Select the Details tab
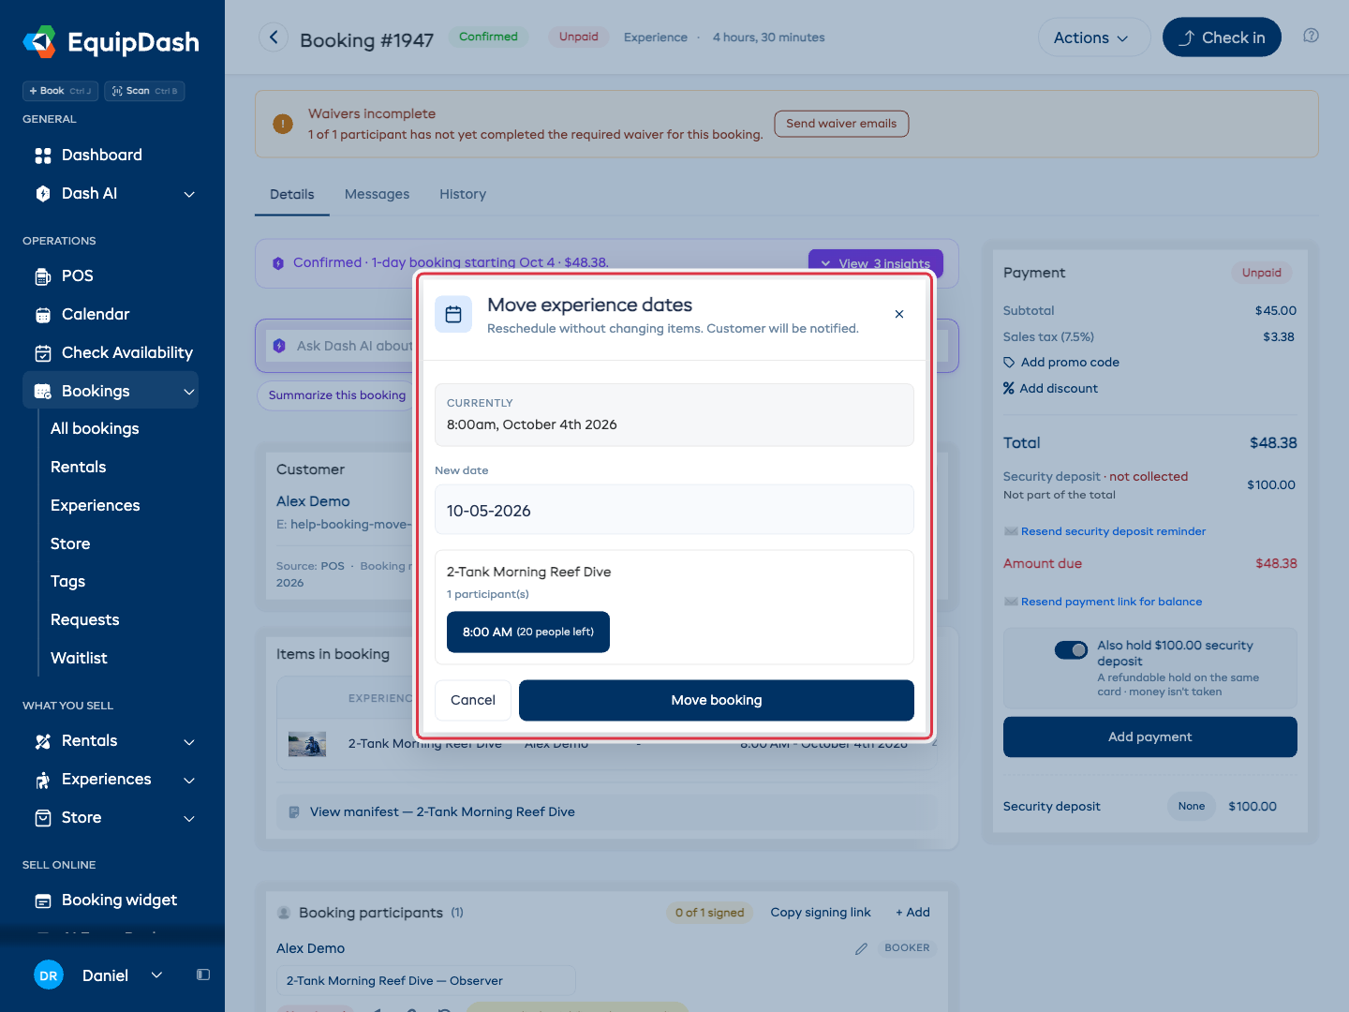This screenshot has height=1012, width=1349. 292,194
